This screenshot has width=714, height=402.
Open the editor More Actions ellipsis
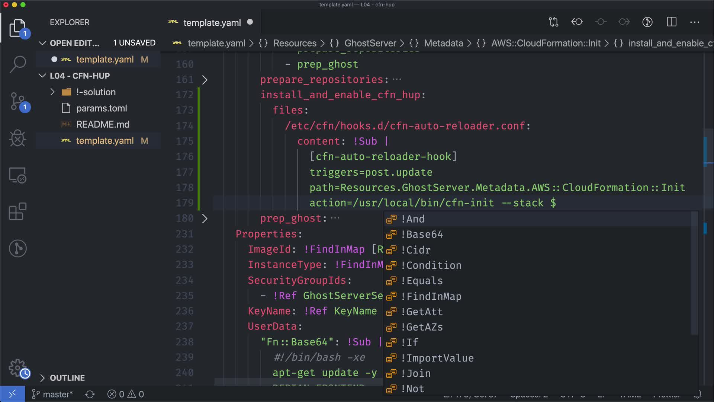point(694,22)
